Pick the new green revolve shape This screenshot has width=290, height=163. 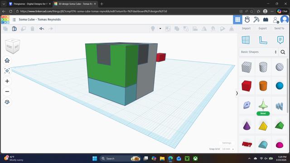[263, 105]
